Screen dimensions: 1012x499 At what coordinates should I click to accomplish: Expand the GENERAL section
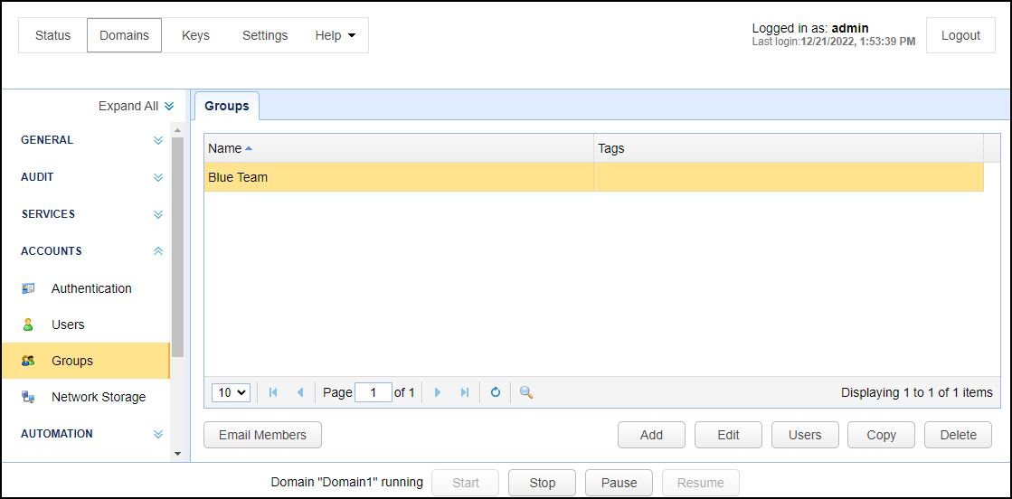coord(158,140)
